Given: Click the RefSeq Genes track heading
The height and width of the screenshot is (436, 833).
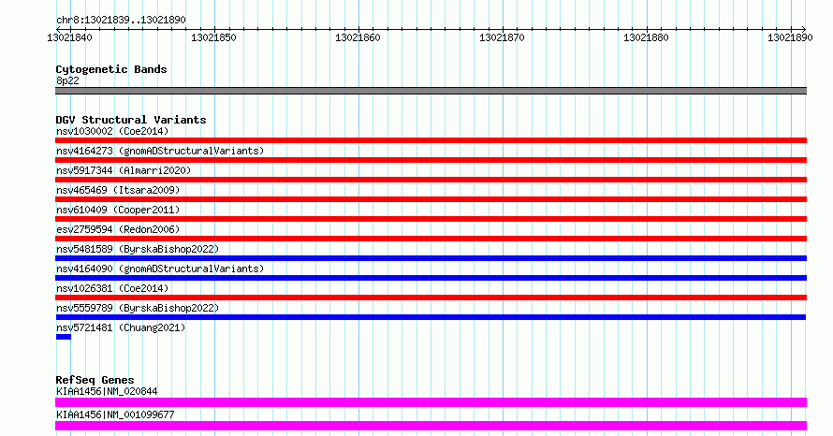Looking at the screenshot, I should tap(95, 380).
